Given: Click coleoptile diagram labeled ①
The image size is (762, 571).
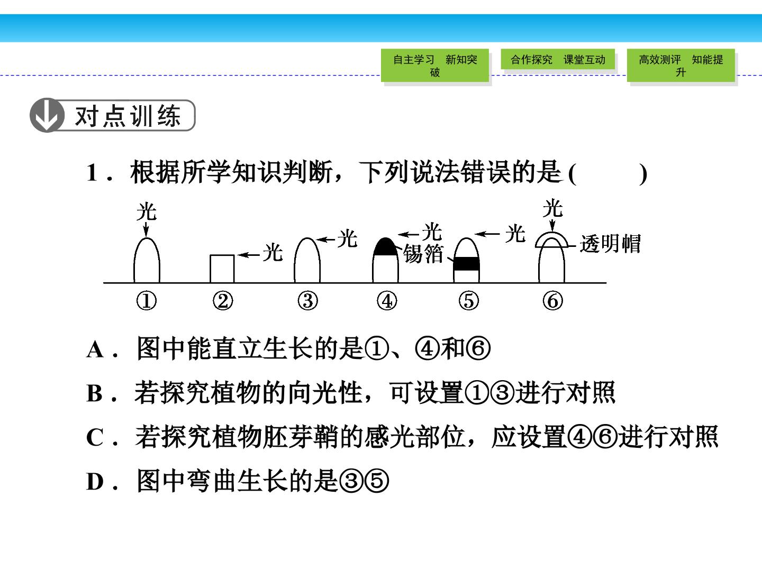Looking at the screenshot, I should pyautogui.click(x=147, y=260).
